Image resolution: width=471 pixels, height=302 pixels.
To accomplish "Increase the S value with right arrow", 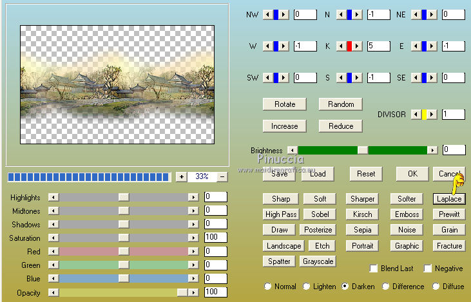I will (357, 78).
